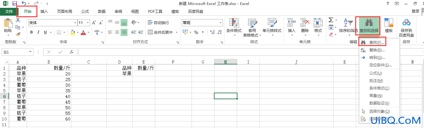Choose Go To (转到) menu item
This screenshot has width=424, height=128.
[x=379, y=58]
